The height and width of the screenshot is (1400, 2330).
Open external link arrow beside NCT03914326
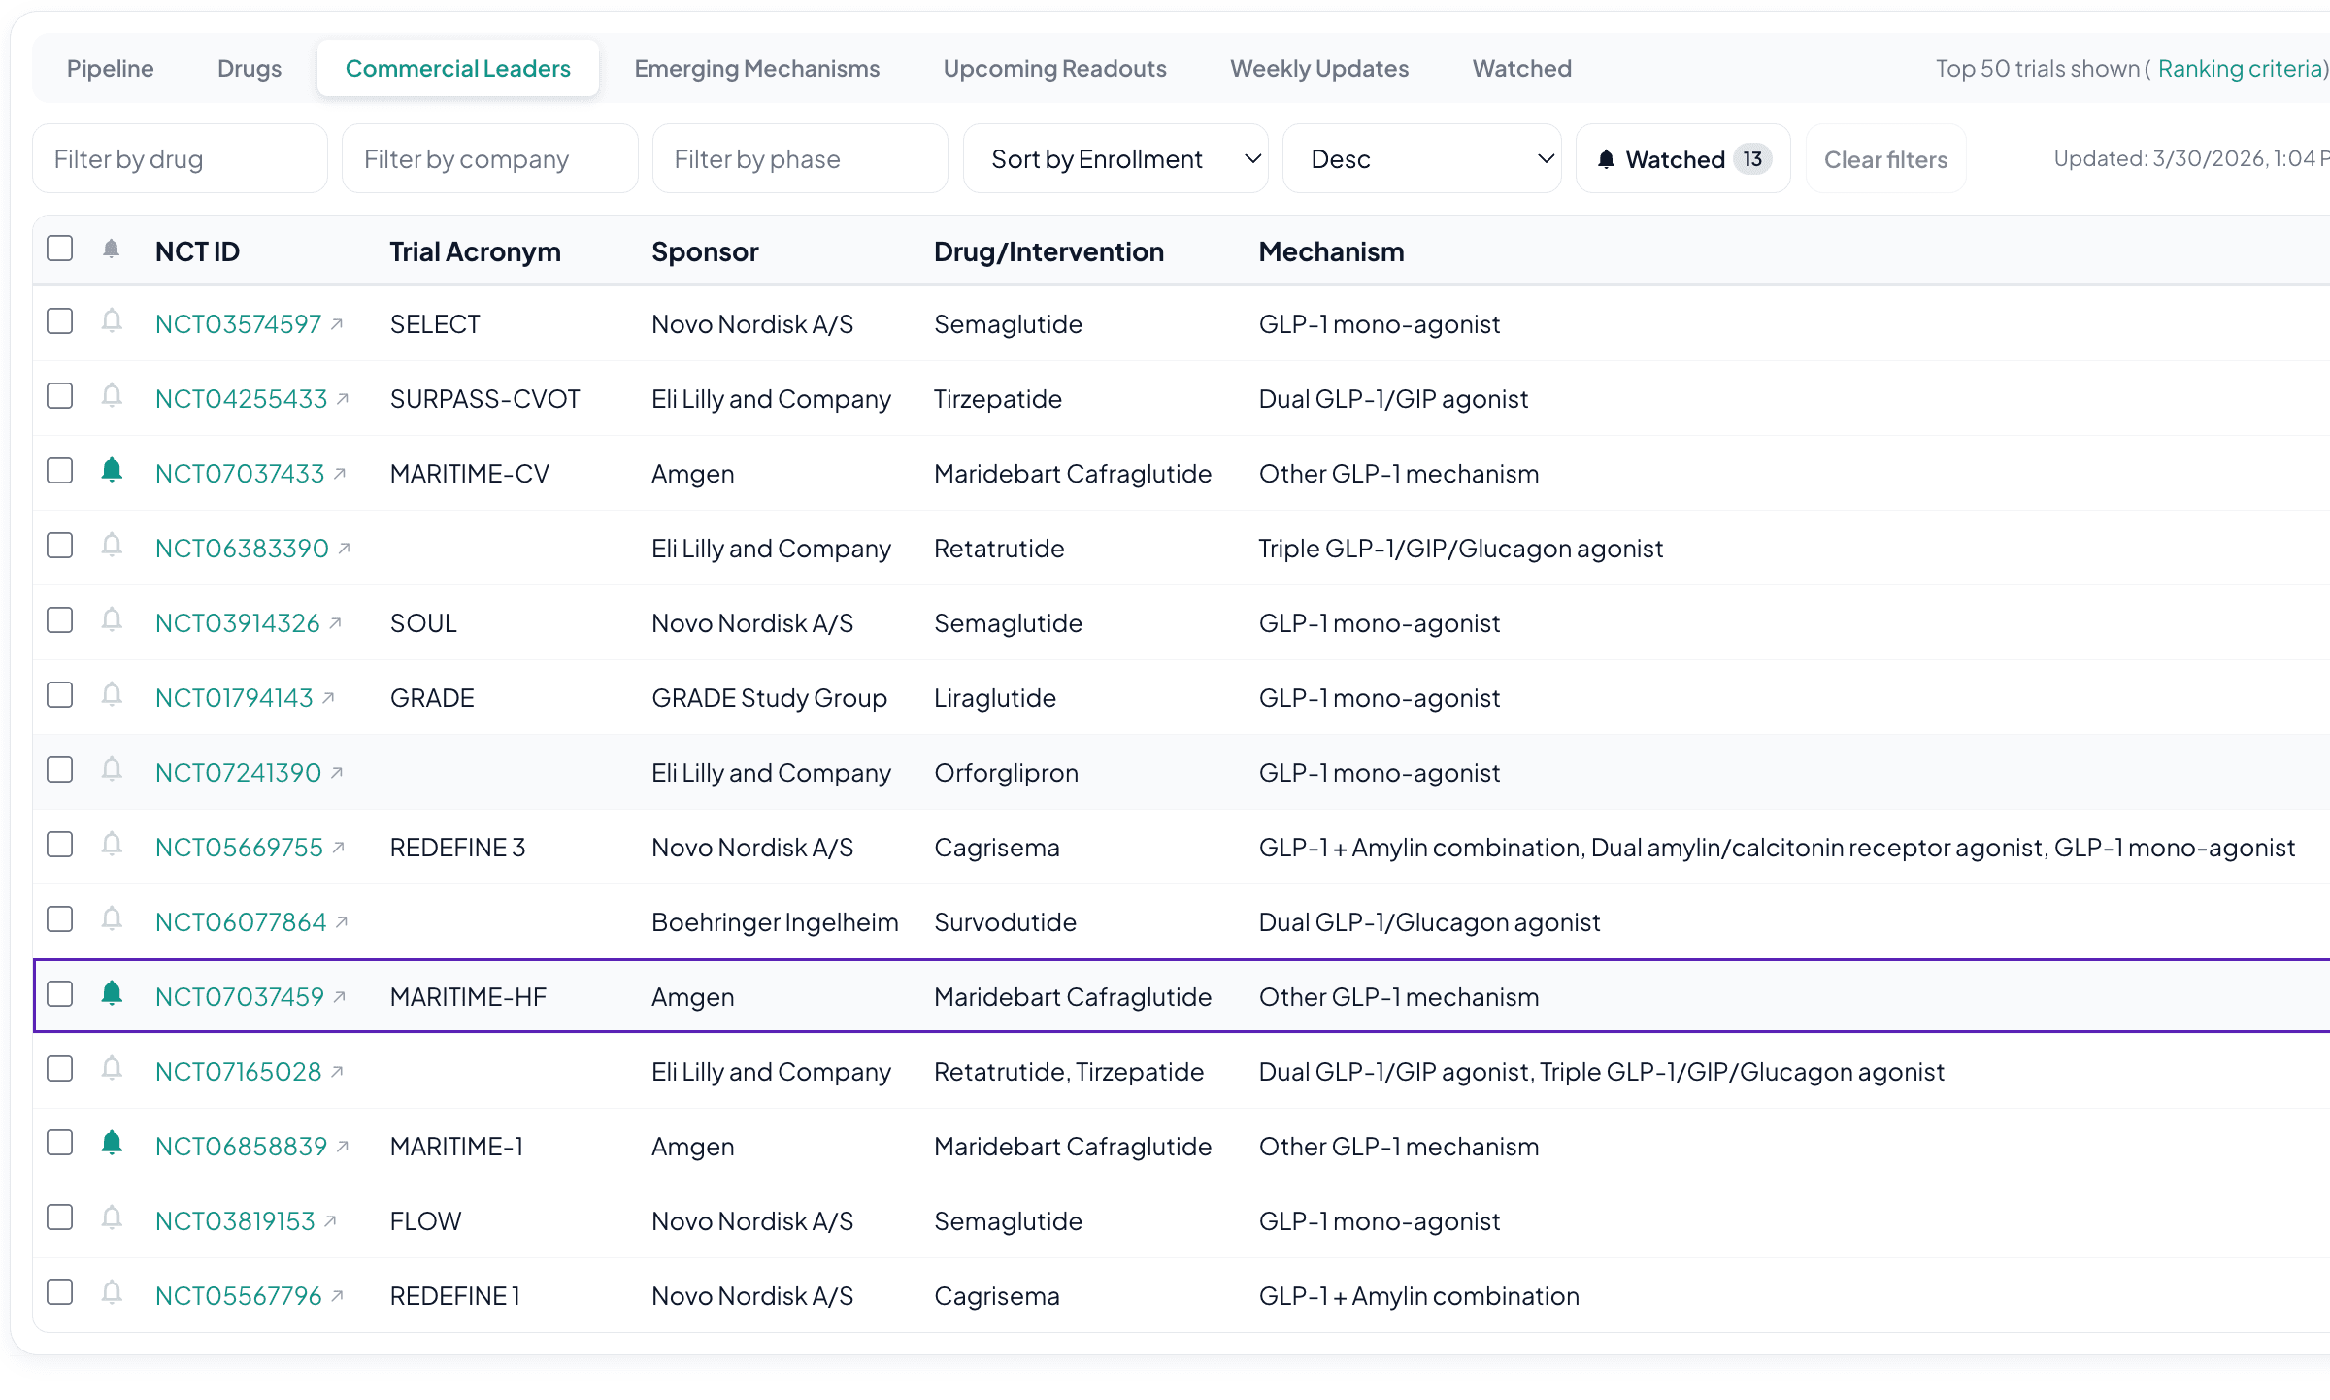click(x=335, y=623)
